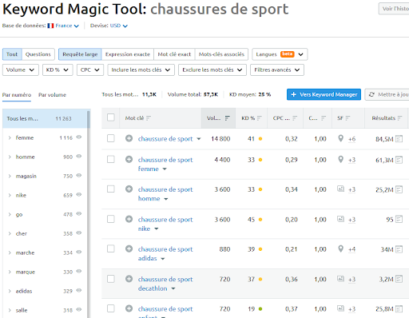
Task: Add 'chaussure de sport femme' via plus icon
Action: point(129,159)
